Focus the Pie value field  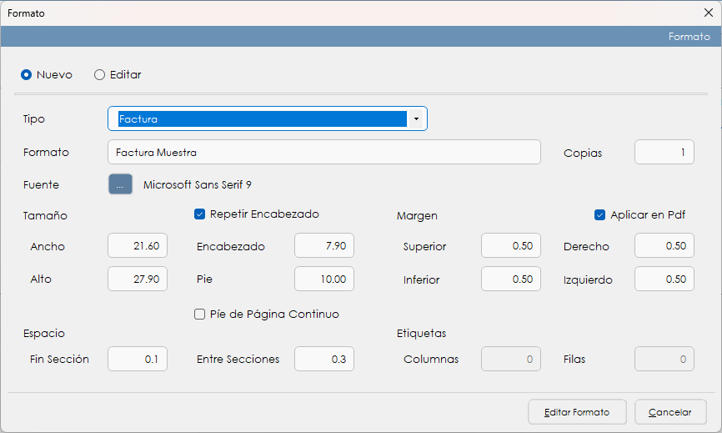pyautogui.click(x=324, y=279)
